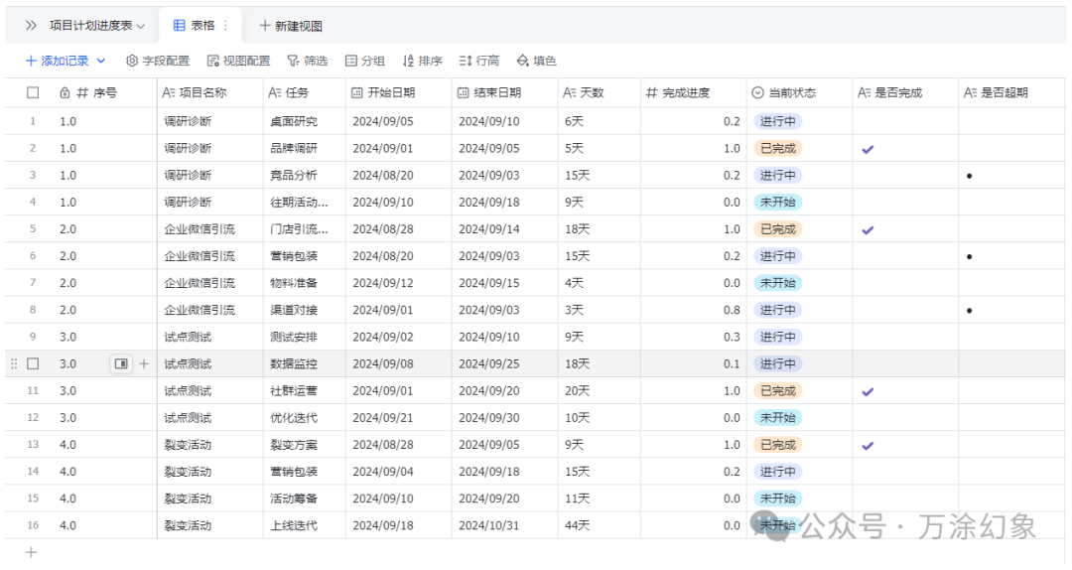Open 表格 tab more options dots

(225, 25)
